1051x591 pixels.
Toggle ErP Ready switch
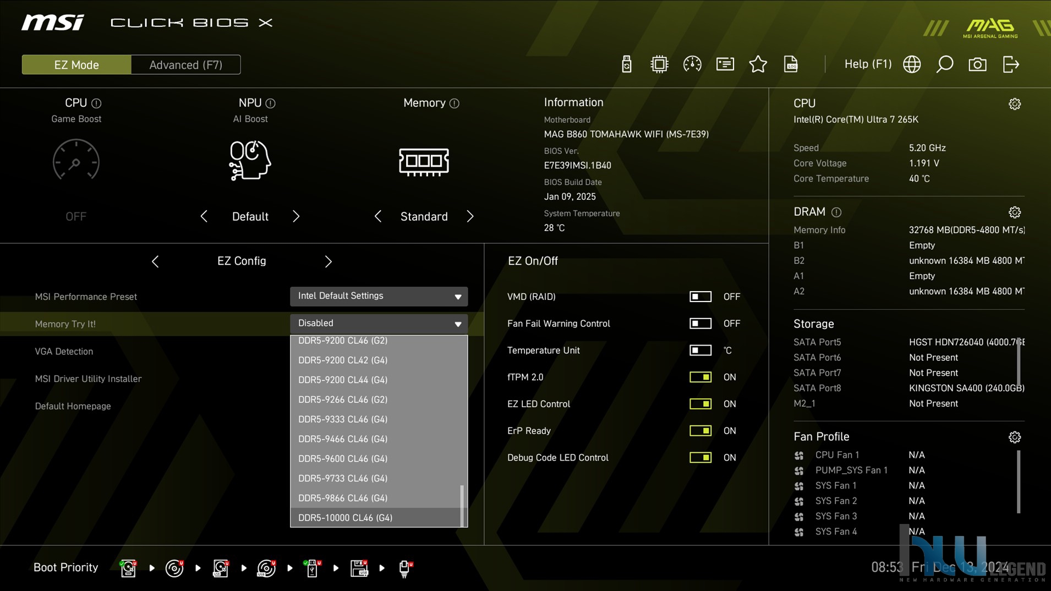[700, 431]
